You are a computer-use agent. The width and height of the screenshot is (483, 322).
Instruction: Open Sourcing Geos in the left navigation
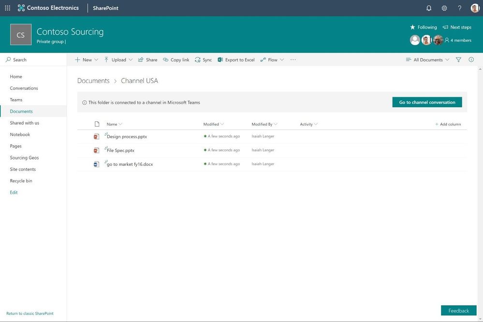[x=24, y=158]
